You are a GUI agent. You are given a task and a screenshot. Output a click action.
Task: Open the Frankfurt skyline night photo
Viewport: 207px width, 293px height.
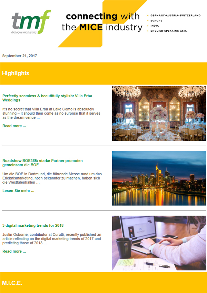tap(159, 178)
